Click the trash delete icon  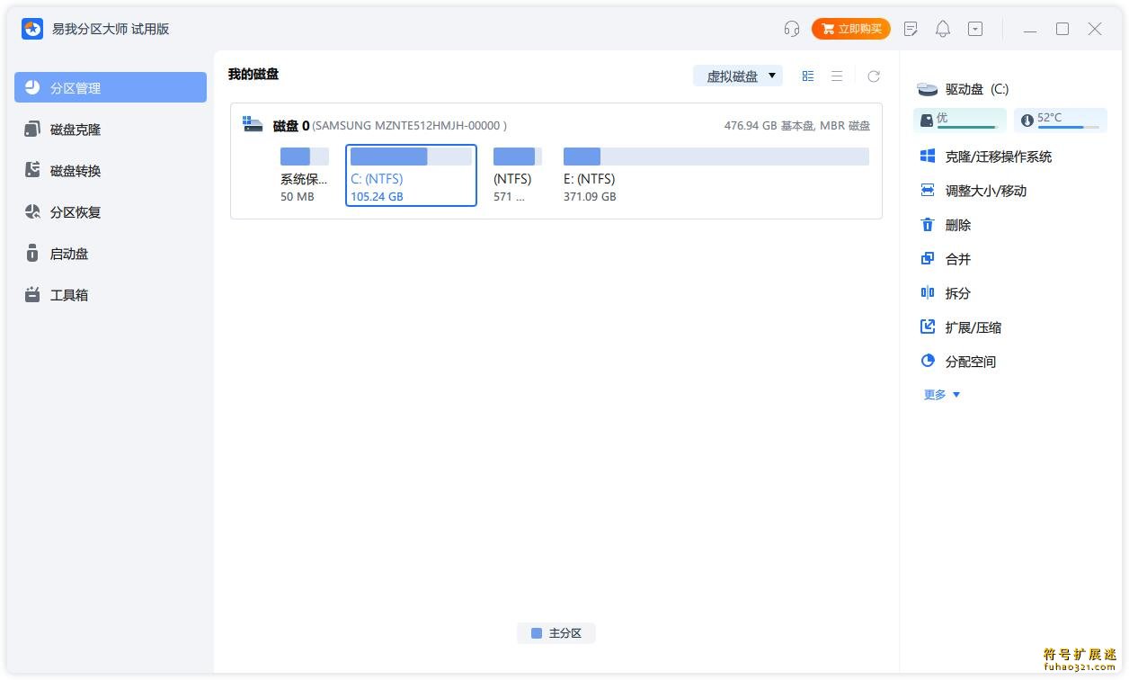pyautogui.click(x=928, y=225)
